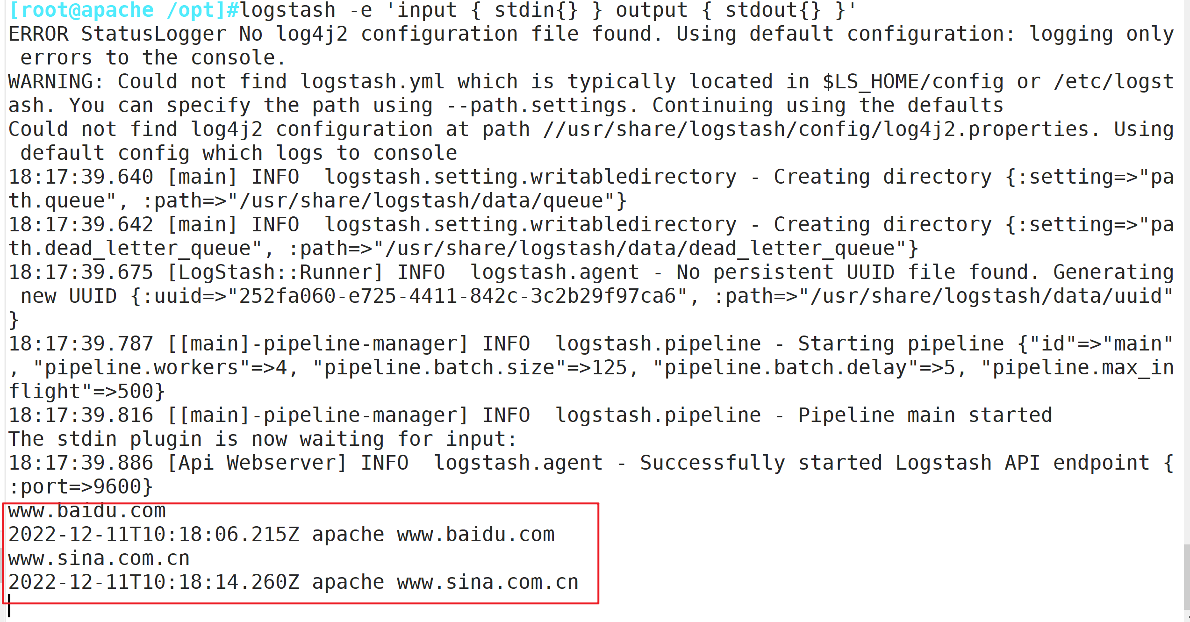Click the pipeline.batch.size value 125

pyautogui.click(x=609, y=368)
